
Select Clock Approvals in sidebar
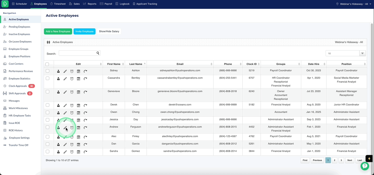tap(18, 86)
